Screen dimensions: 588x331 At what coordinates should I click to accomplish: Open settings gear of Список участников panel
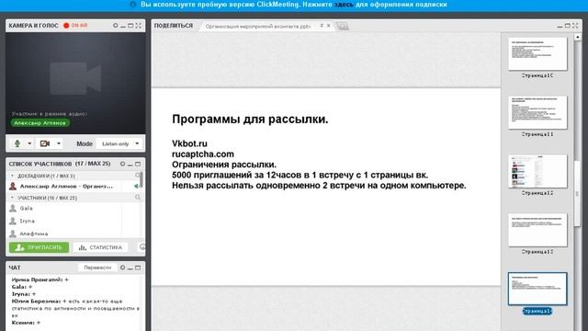coord(122,164)
